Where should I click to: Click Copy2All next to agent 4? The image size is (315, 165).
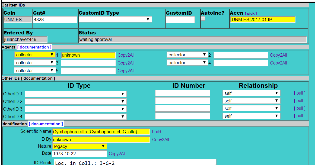pyautogui.click(x=279, y=63)
